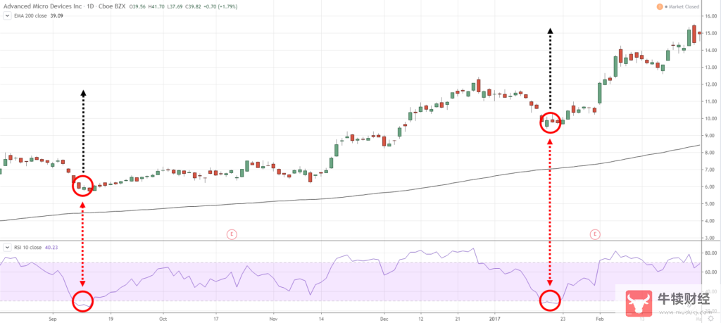Screen dimensions: 721x323
Task: Click the 2017 date axis label
Action: [495, 318]
